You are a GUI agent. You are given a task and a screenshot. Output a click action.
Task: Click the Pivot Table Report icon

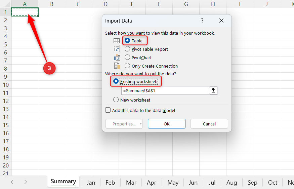pos(117,49)
